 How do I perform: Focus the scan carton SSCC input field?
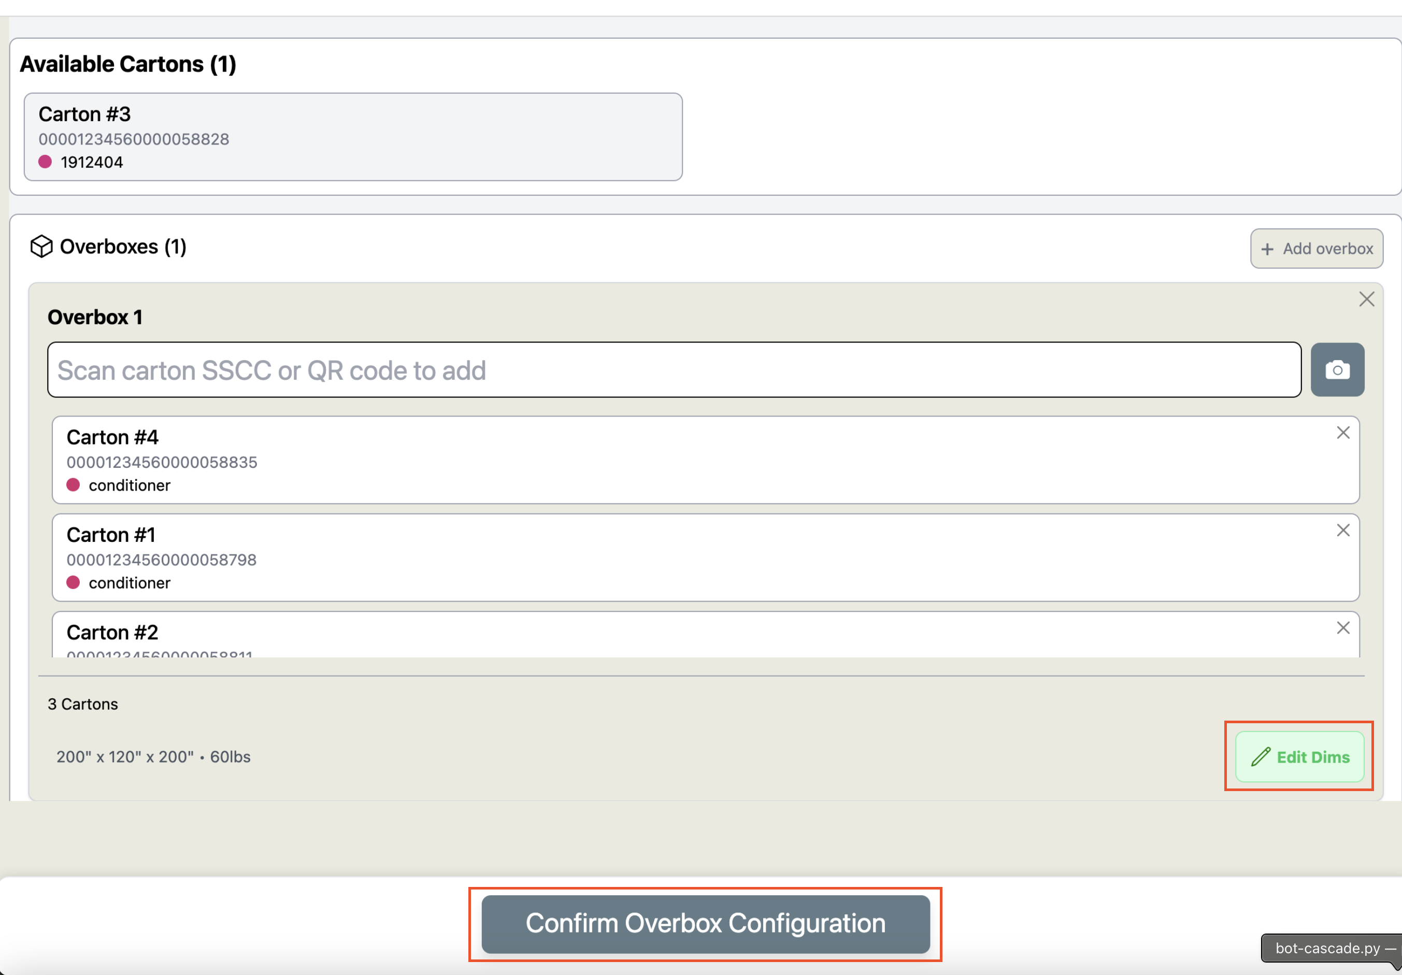tap(674, 370)
